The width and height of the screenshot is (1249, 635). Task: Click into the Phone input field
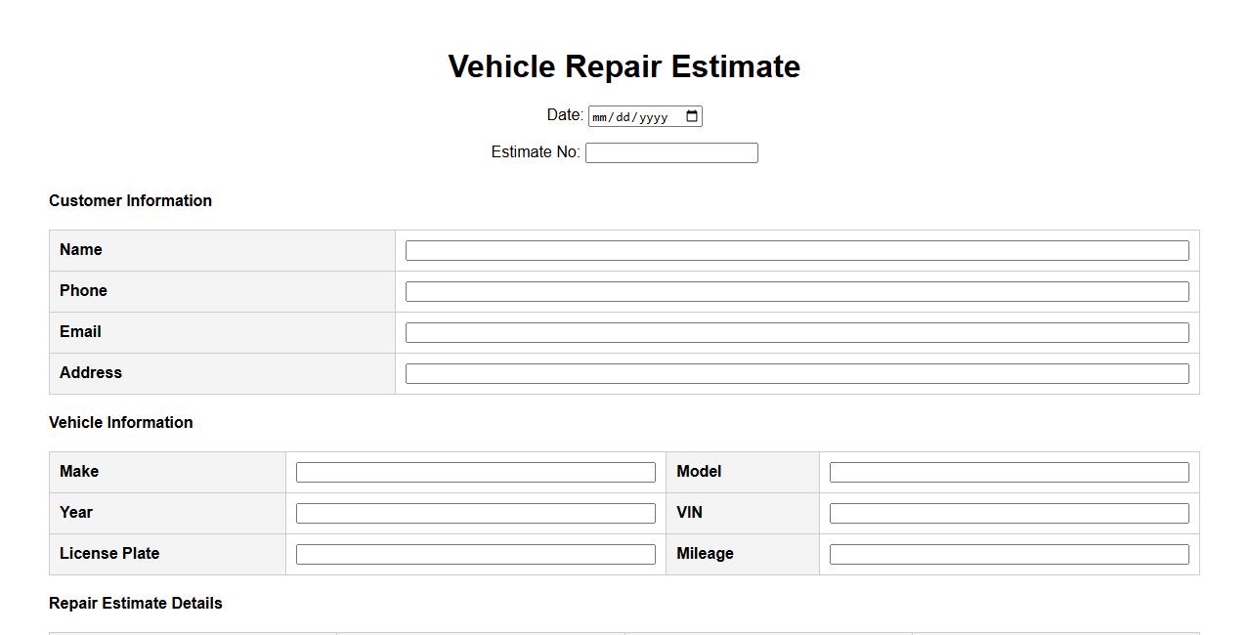point(797,292)
